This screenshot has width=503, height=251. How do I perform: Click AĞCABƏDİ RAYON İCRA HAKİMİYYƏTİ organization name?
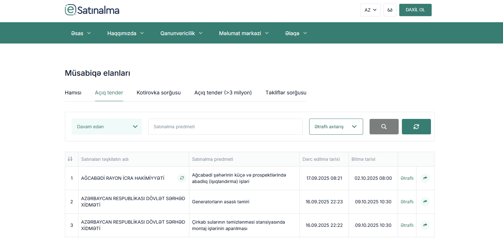tap(123, 178)
